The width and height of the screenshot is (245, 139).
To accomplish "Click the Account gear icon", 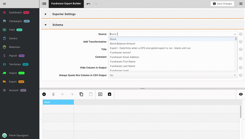I will tap(4, 90).
